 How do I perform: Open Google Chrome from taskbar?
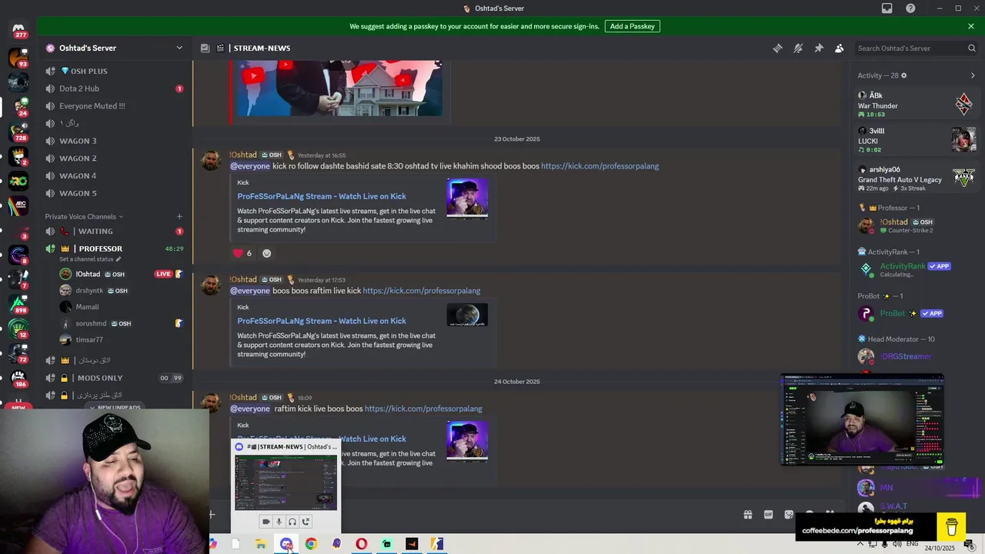coord(311,544)
